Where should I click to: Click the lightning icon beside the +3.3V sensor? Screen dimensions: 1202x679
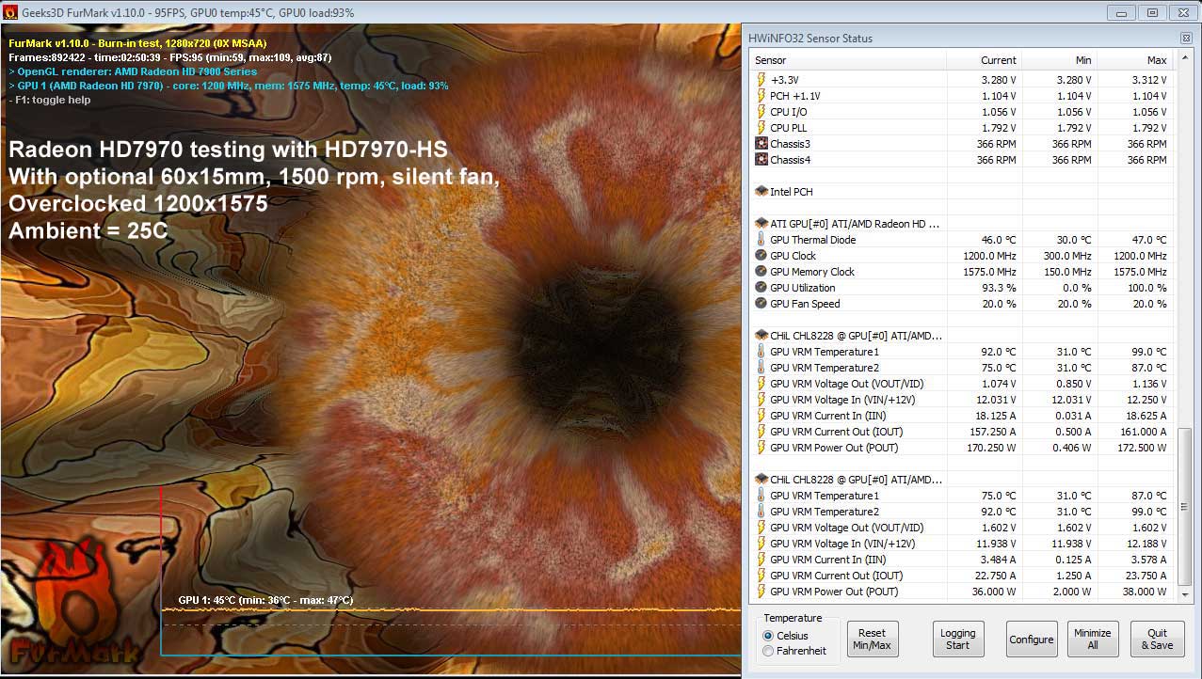[761, 80]
